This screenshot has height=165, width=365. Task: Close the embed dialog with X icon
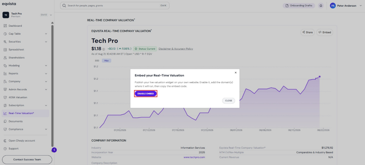236,73
